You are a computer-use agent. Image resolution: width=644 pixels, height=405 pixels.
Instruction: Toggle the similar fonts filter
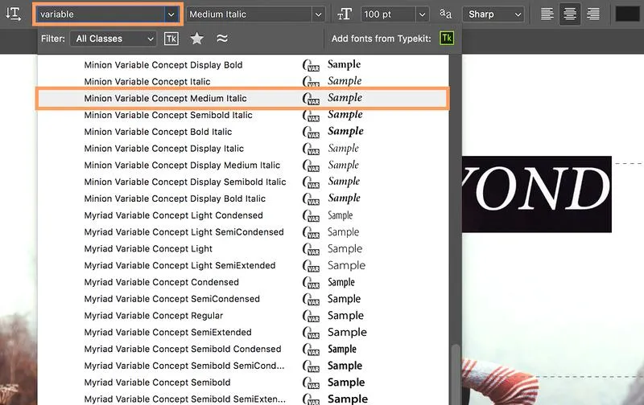(x=222, y=39)
